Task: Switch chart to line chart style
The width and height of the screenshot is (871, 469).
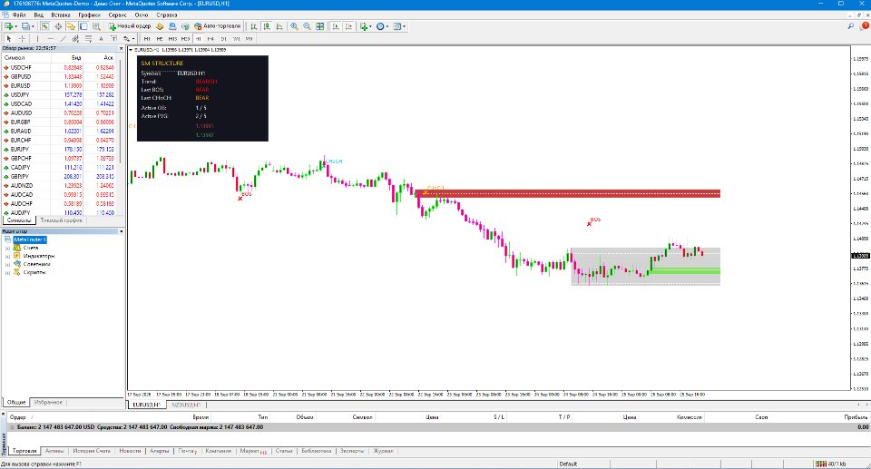Action: [279, 26]
